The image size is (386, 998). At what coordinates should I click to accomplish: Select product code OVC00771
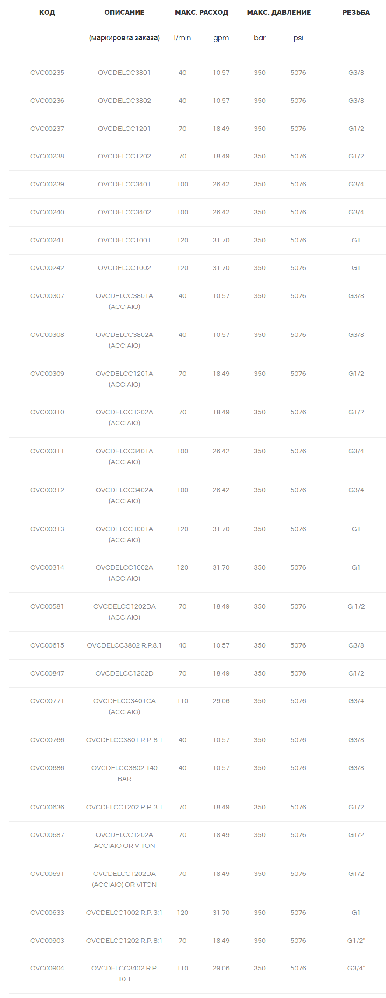point(47,701)
